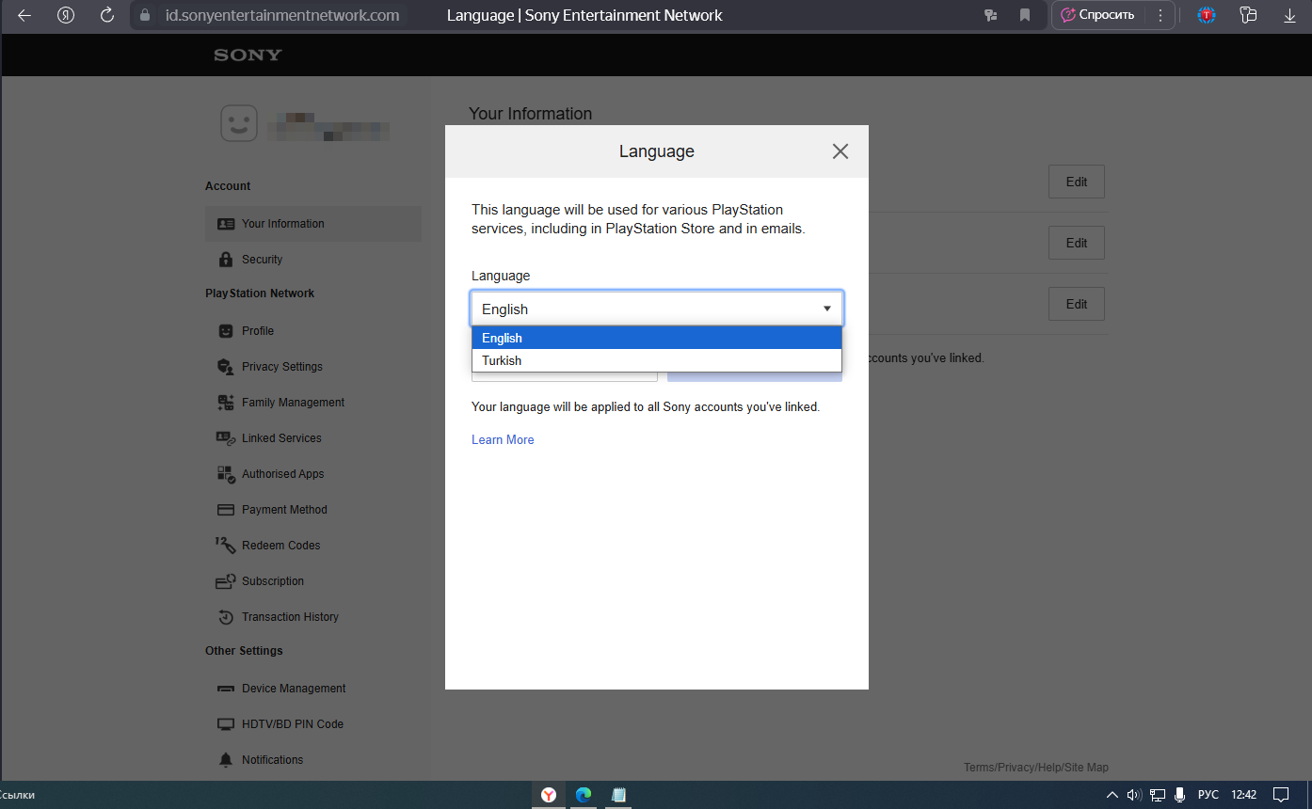Open the collections toolbar icon
Image resolution: width=1312 pixels, height=809 pixels.
point(1248,15)
